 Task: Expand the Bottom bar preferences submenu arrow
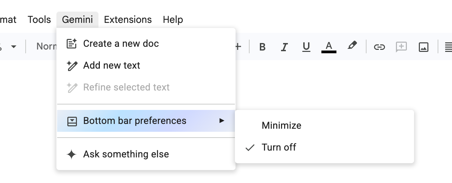(222, 121)
